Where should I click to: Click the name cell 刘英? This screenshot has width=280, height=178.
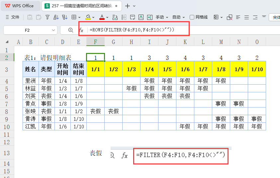[31, 96]
